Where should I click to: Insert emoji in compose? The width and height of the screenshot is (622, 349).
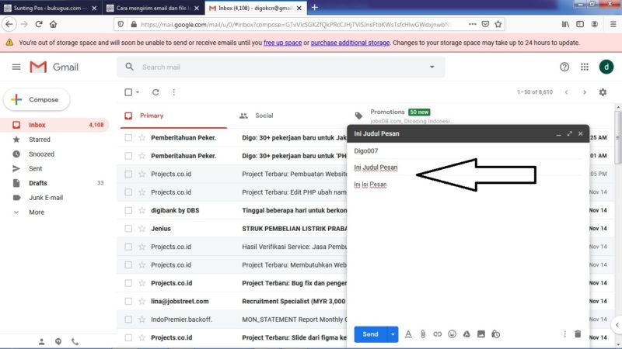452,334
